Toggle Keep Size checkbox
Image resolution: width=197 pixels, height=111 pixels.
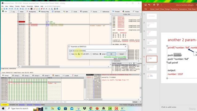click(x=70, y=54)
